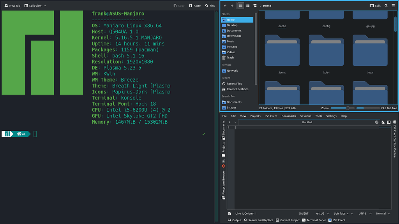Click the back arrow in Dolphin
Viewport: 399px width, 224px height.
(x=225, y=5)
